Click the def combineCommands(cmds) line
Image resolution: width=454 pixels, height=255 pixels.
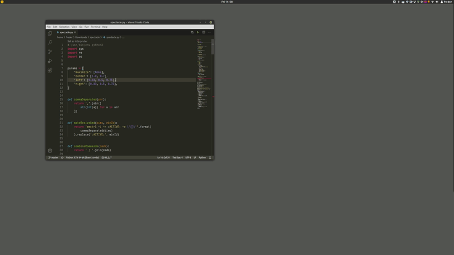click(x=89, y=146)
